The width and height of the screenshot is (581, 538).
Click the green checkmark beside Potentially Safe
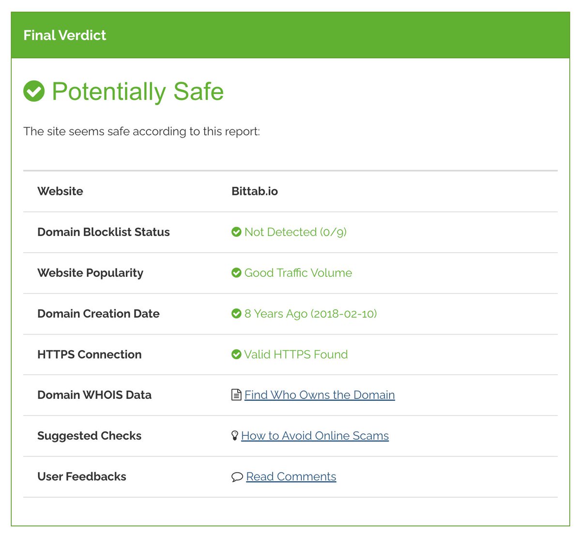tap(33, 91)
